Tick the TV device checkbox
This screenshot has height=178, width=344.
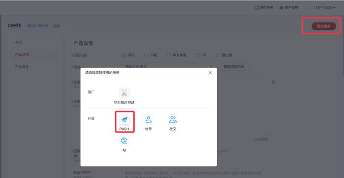198,55
